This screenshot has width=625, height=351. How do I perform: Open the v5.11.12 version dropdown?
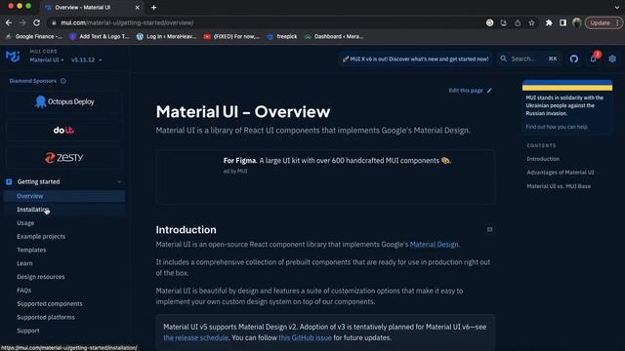[87, 59]
